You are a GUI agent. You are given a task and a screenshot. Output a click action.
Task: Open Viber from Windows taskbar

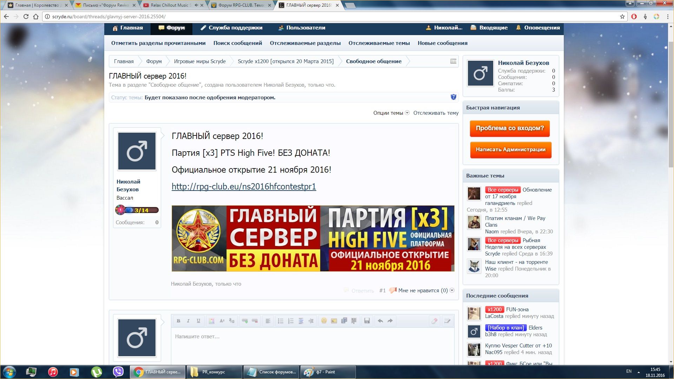click(x=118, y=372)
